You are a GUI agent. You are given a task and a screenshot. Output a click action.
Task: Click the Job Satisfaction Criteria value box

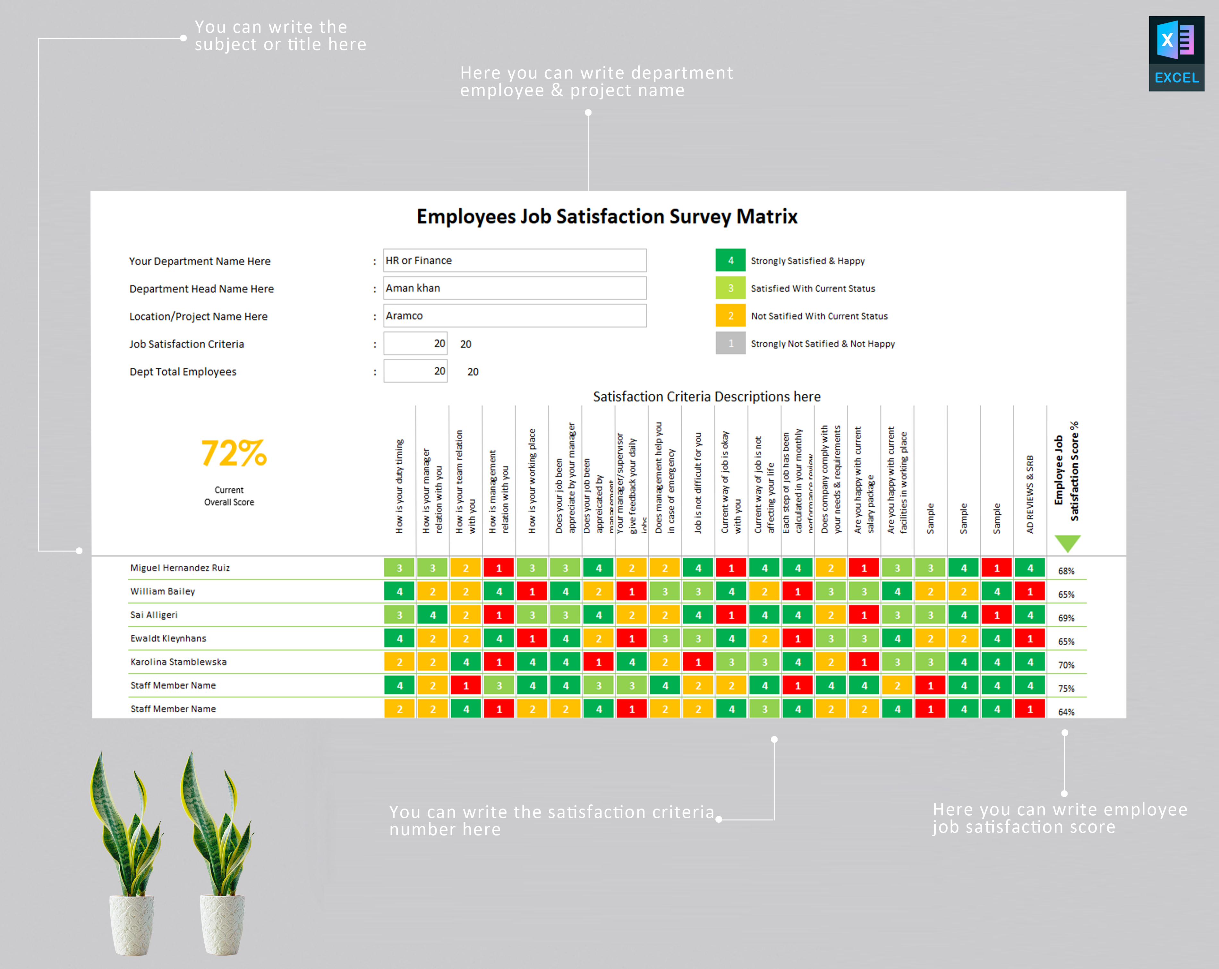[415, 343]
